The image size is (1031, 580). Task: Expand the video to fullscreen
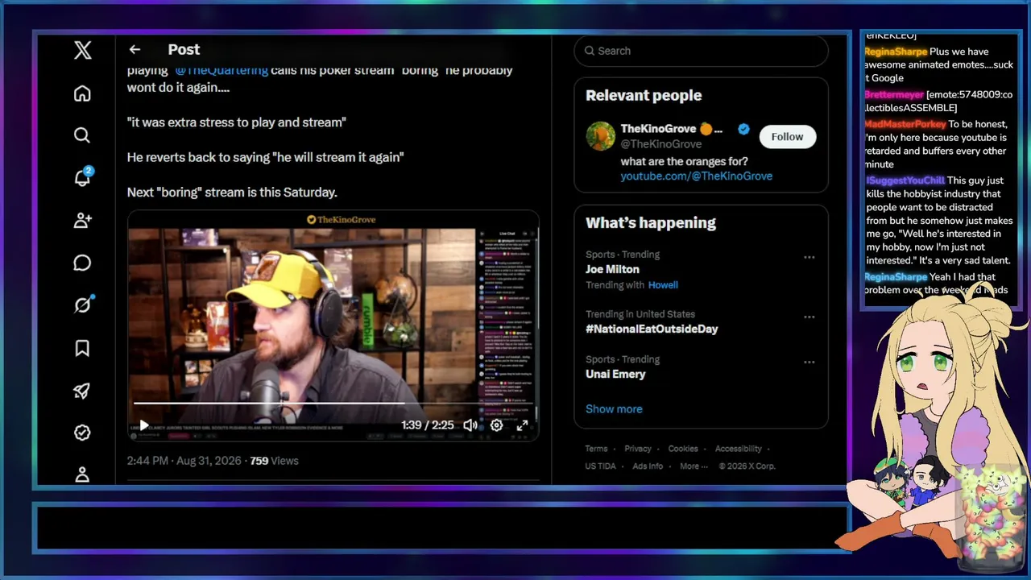[x=522, y=425]
